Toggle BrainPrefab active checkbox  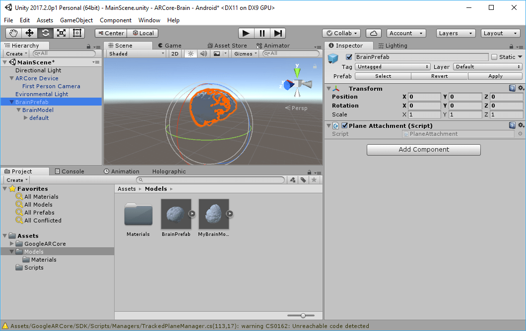(349, 57)
